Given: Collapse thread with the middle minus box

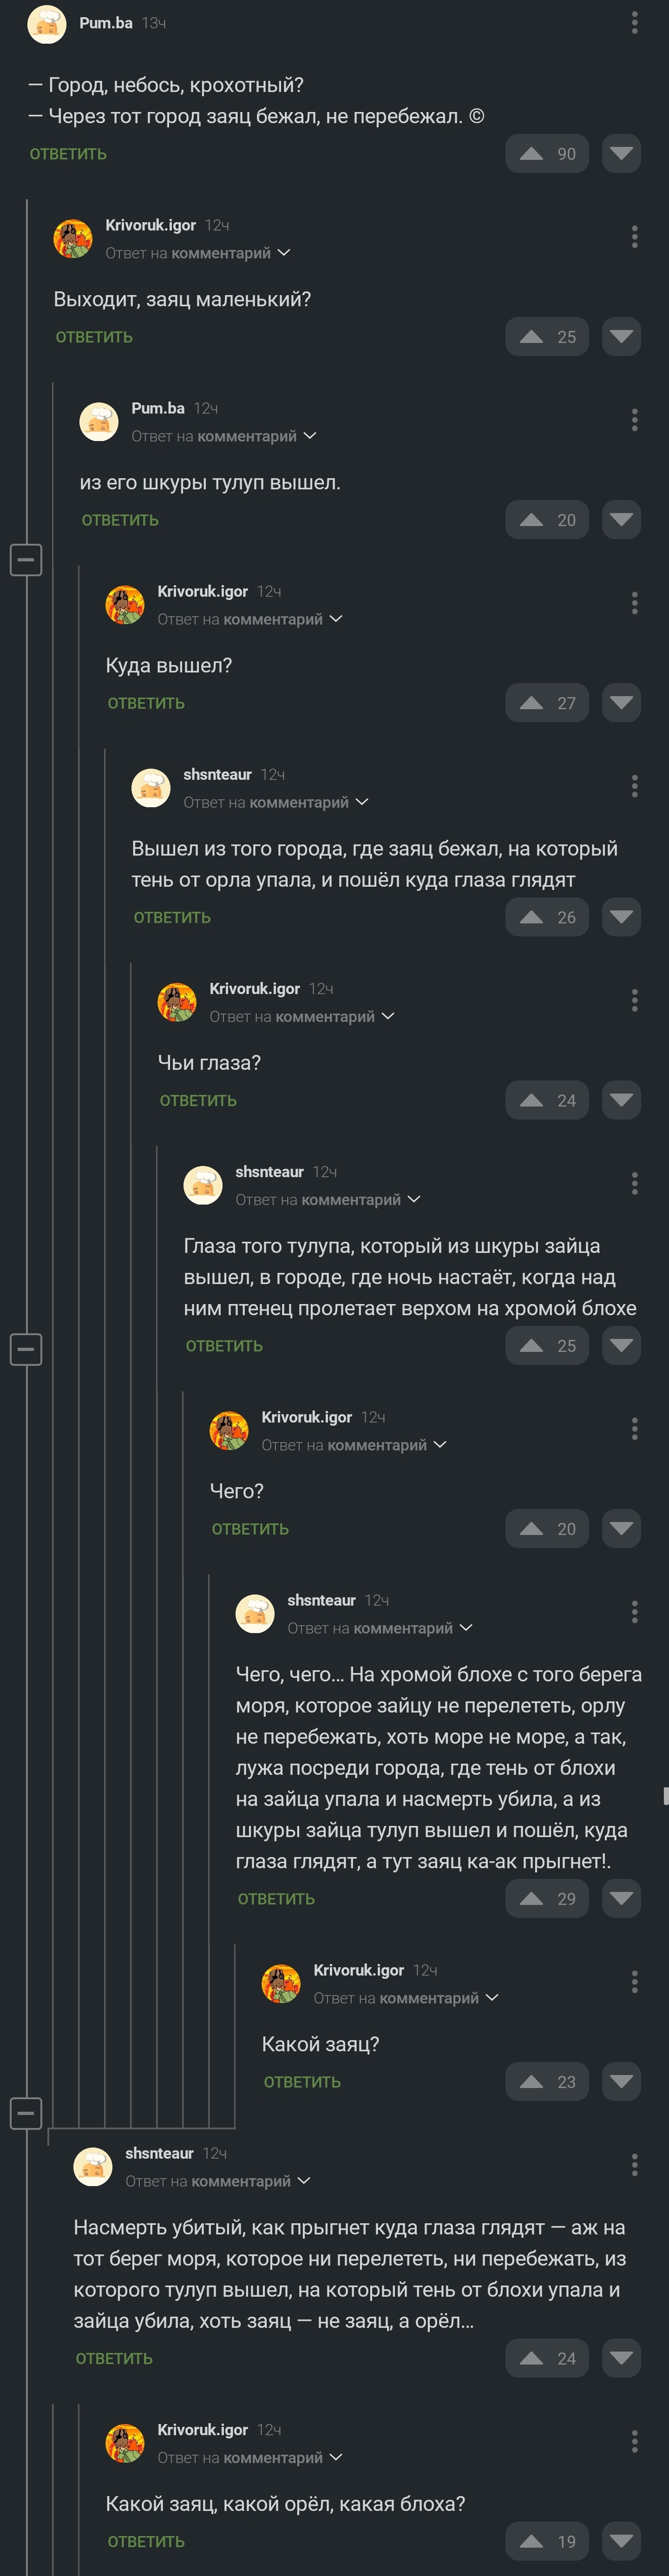Looking at the screenshot, I should 26,1349.
